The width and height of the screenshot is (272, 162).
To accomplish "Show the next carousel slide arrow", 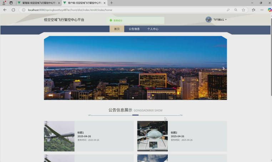I will [x=223, y=68].
